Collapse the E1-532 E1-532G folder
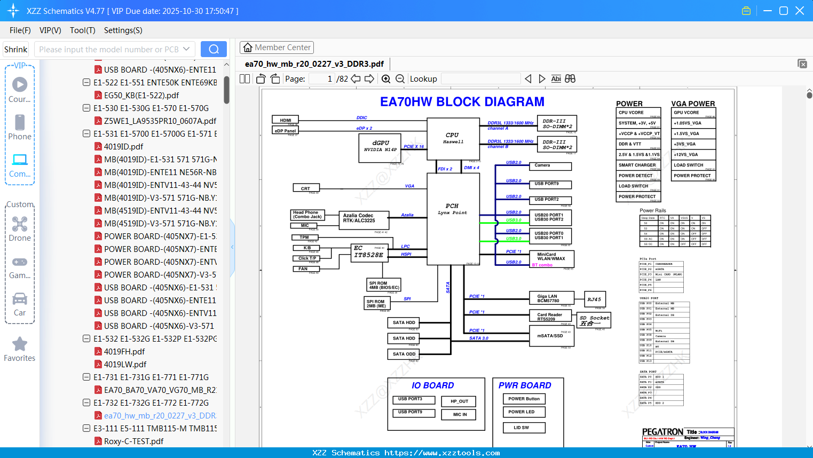This screenshot has width=813, height=458. (86, 338)
